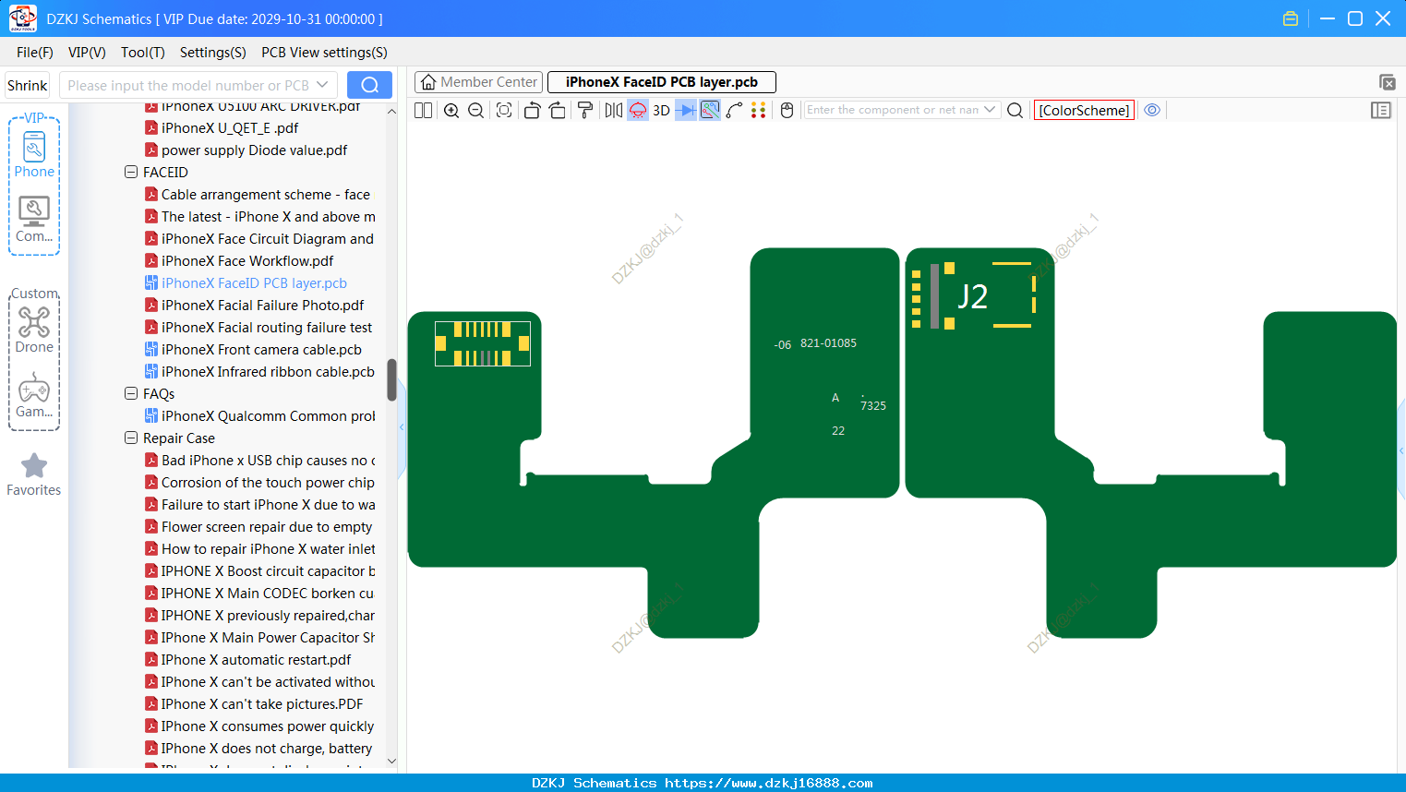This screenshot has height=792, width=1406.
Task: Fit the PCB to the window
Action: click(x=504, y=110)
